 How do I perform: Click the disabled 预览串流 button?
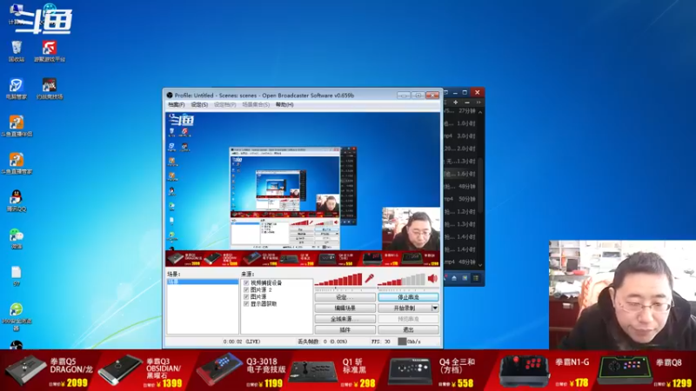(408, 319)
